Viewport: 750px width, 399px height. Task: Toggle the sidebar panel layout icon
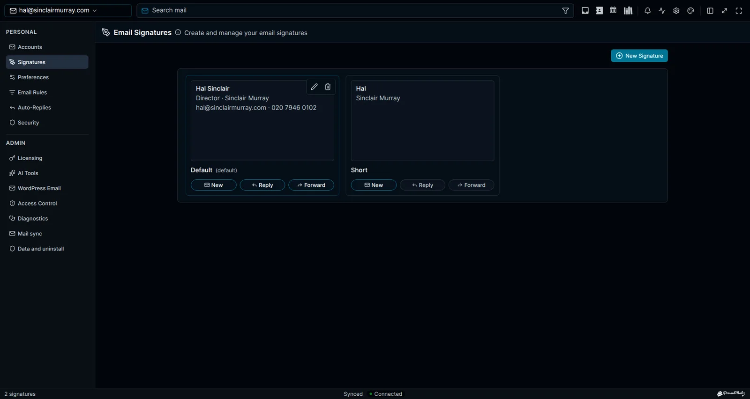(710, 11)
